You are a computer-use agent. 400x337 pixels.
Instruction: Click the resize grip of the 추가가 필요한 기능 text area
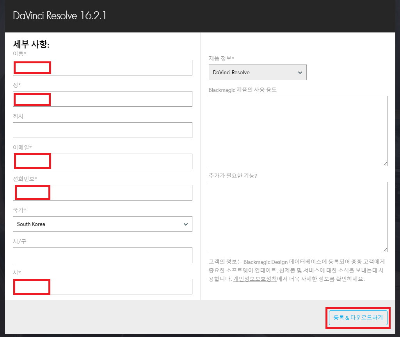[x=385, y=249]
